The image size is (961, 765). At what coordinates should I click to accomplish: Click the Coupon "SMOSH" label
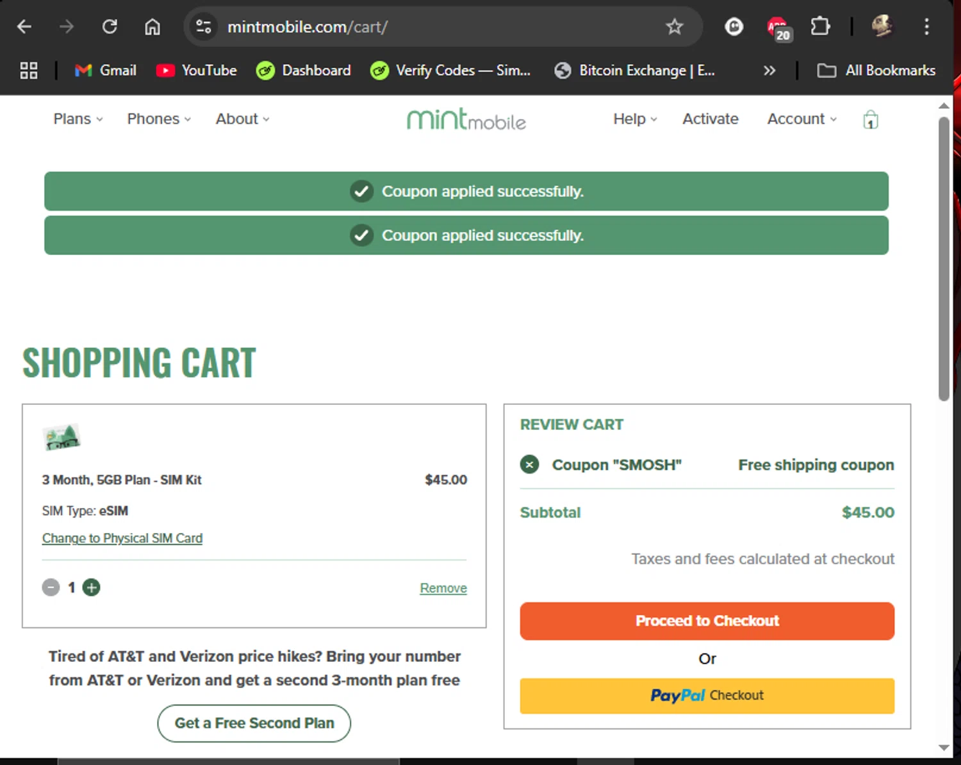point(617,465)
